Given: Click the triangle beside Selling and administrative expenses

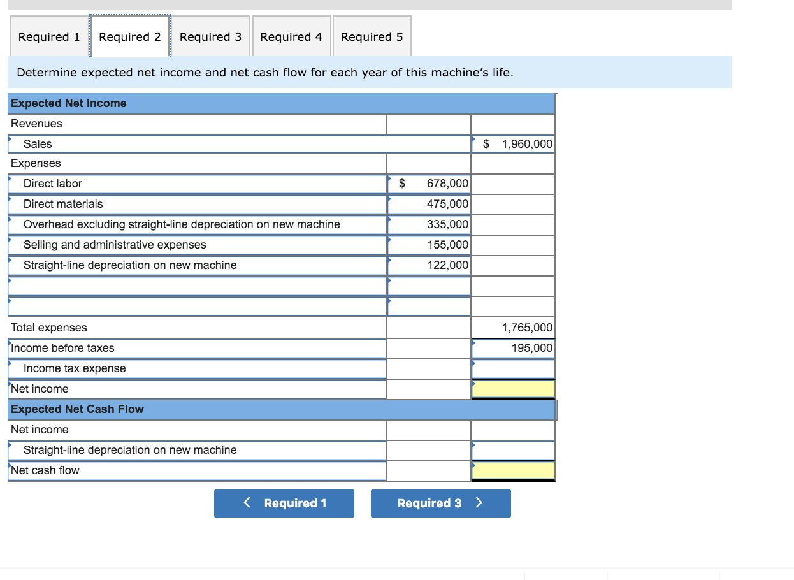Looking at the screenshot, I should click(x=9, y=241).
